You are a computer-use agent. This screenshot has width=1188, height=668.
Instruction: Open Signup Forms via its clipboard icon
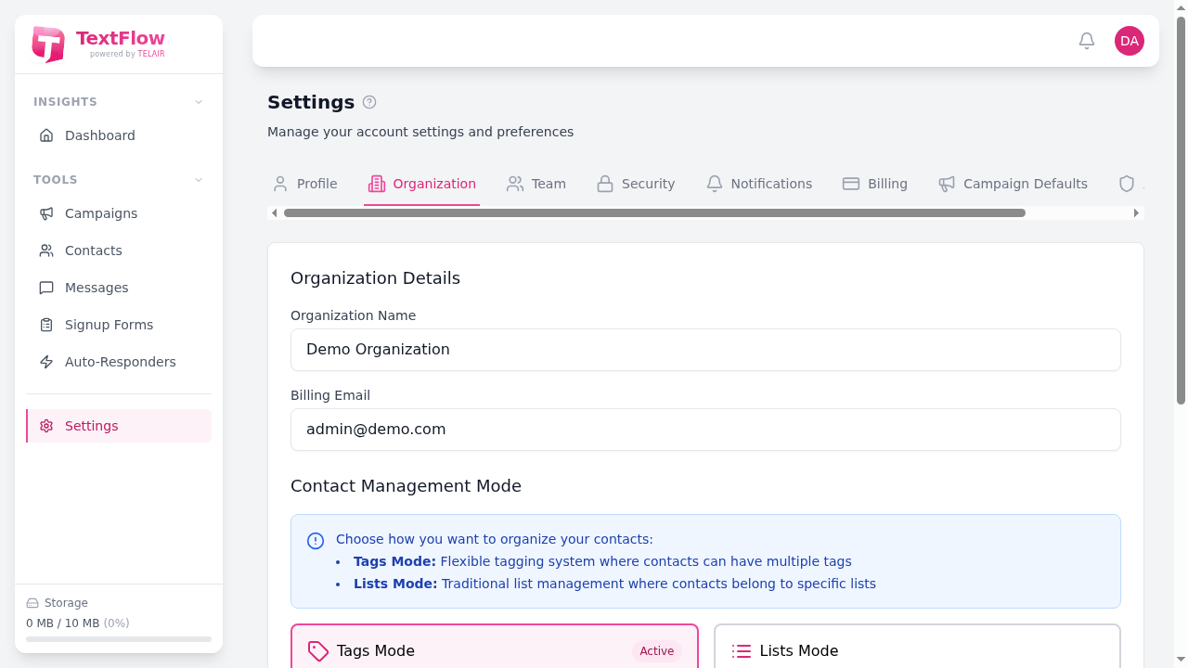point(46,325)
